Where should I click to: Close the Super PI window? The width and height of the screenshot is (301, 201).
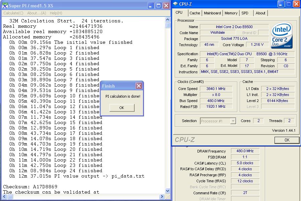tap(166, 6)
